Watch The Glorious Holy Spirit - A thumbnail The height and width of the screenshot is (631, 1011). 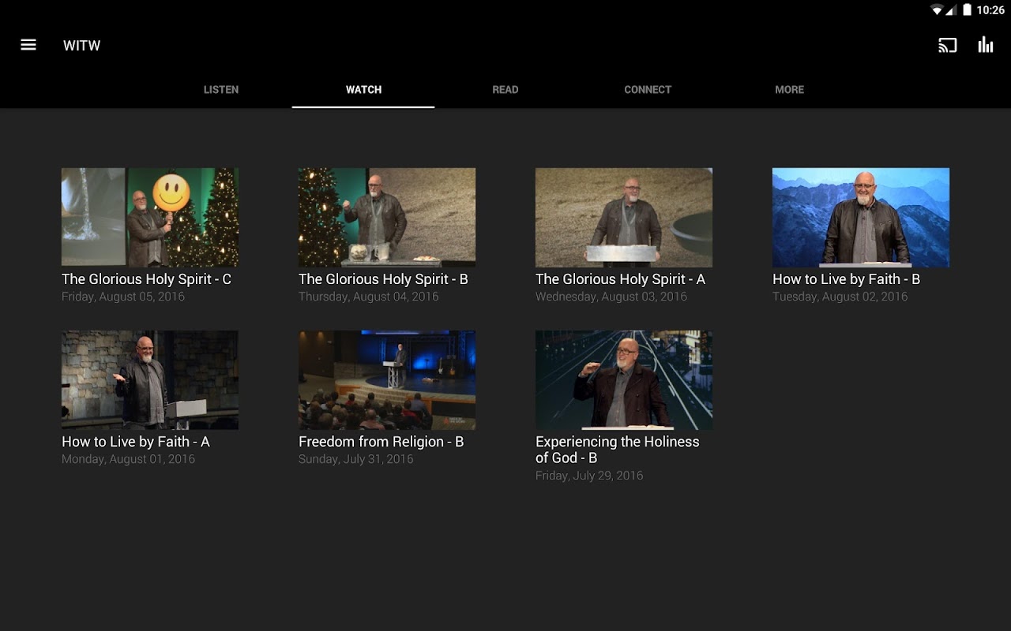coord(624,217)
